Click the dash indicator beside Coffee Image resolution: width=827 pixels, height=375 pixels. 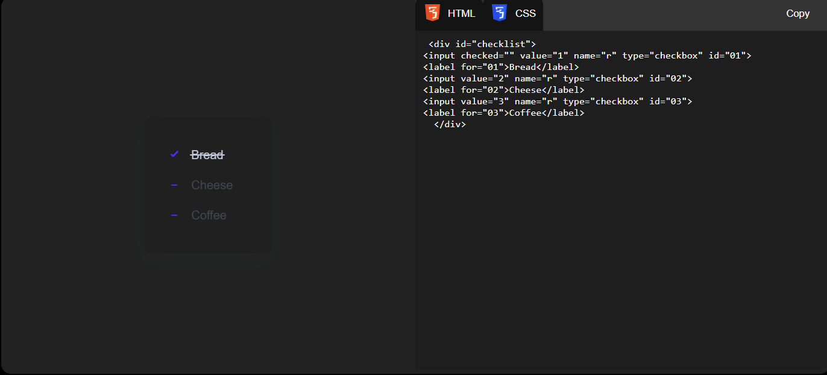coord(174,215)
